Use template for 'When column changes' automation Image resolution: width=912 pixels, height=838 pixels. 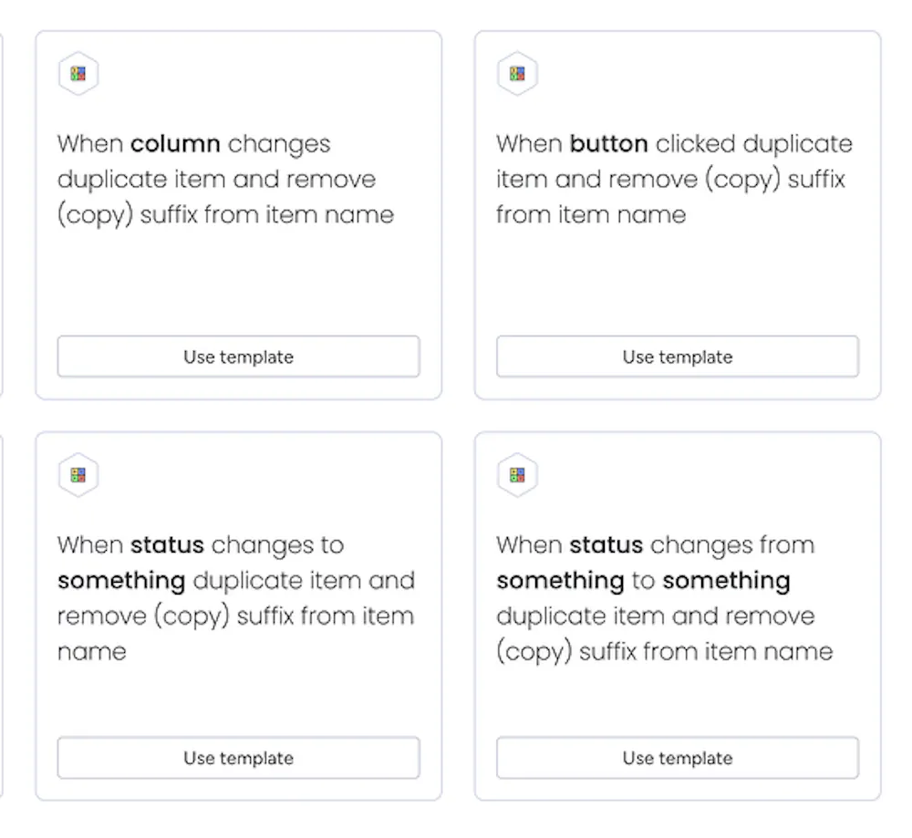[x=238, y=357]
